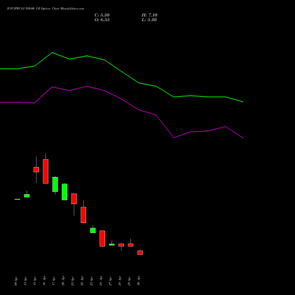Select the small green candle above 12 Apr

pos(27,196)
